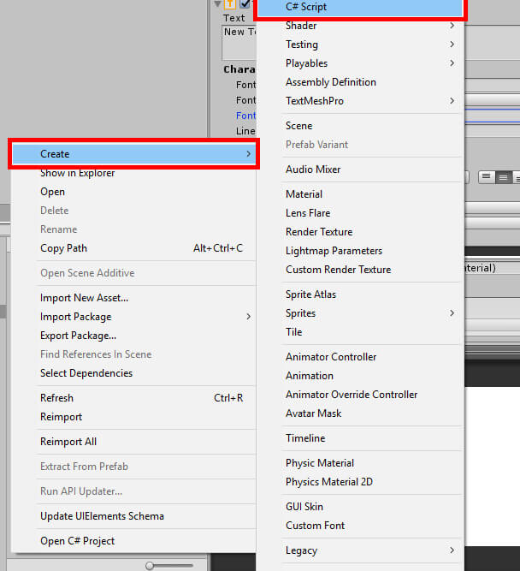Screen dimensions: 520x571
Task: Collapse the Text component foldout triangle
Action: click(218, 4)
